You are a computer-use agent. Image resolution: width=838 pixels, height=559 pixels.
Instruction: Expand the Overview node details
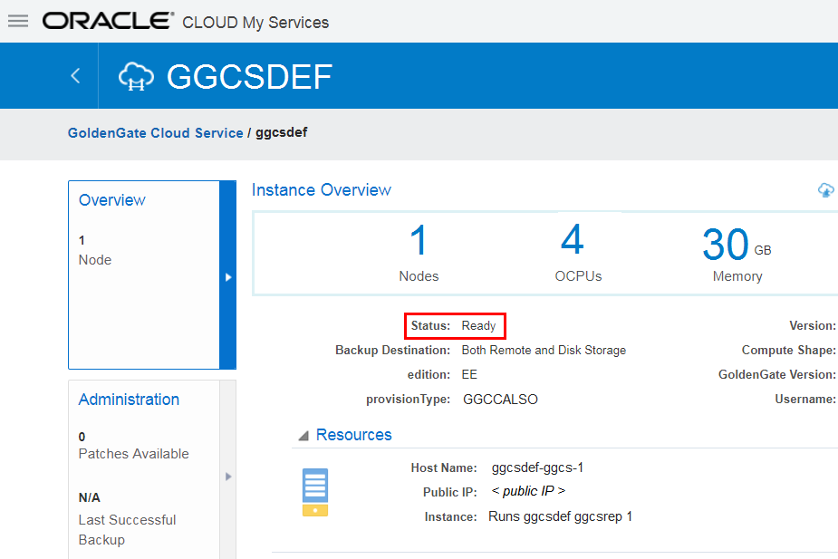[94, 250]
